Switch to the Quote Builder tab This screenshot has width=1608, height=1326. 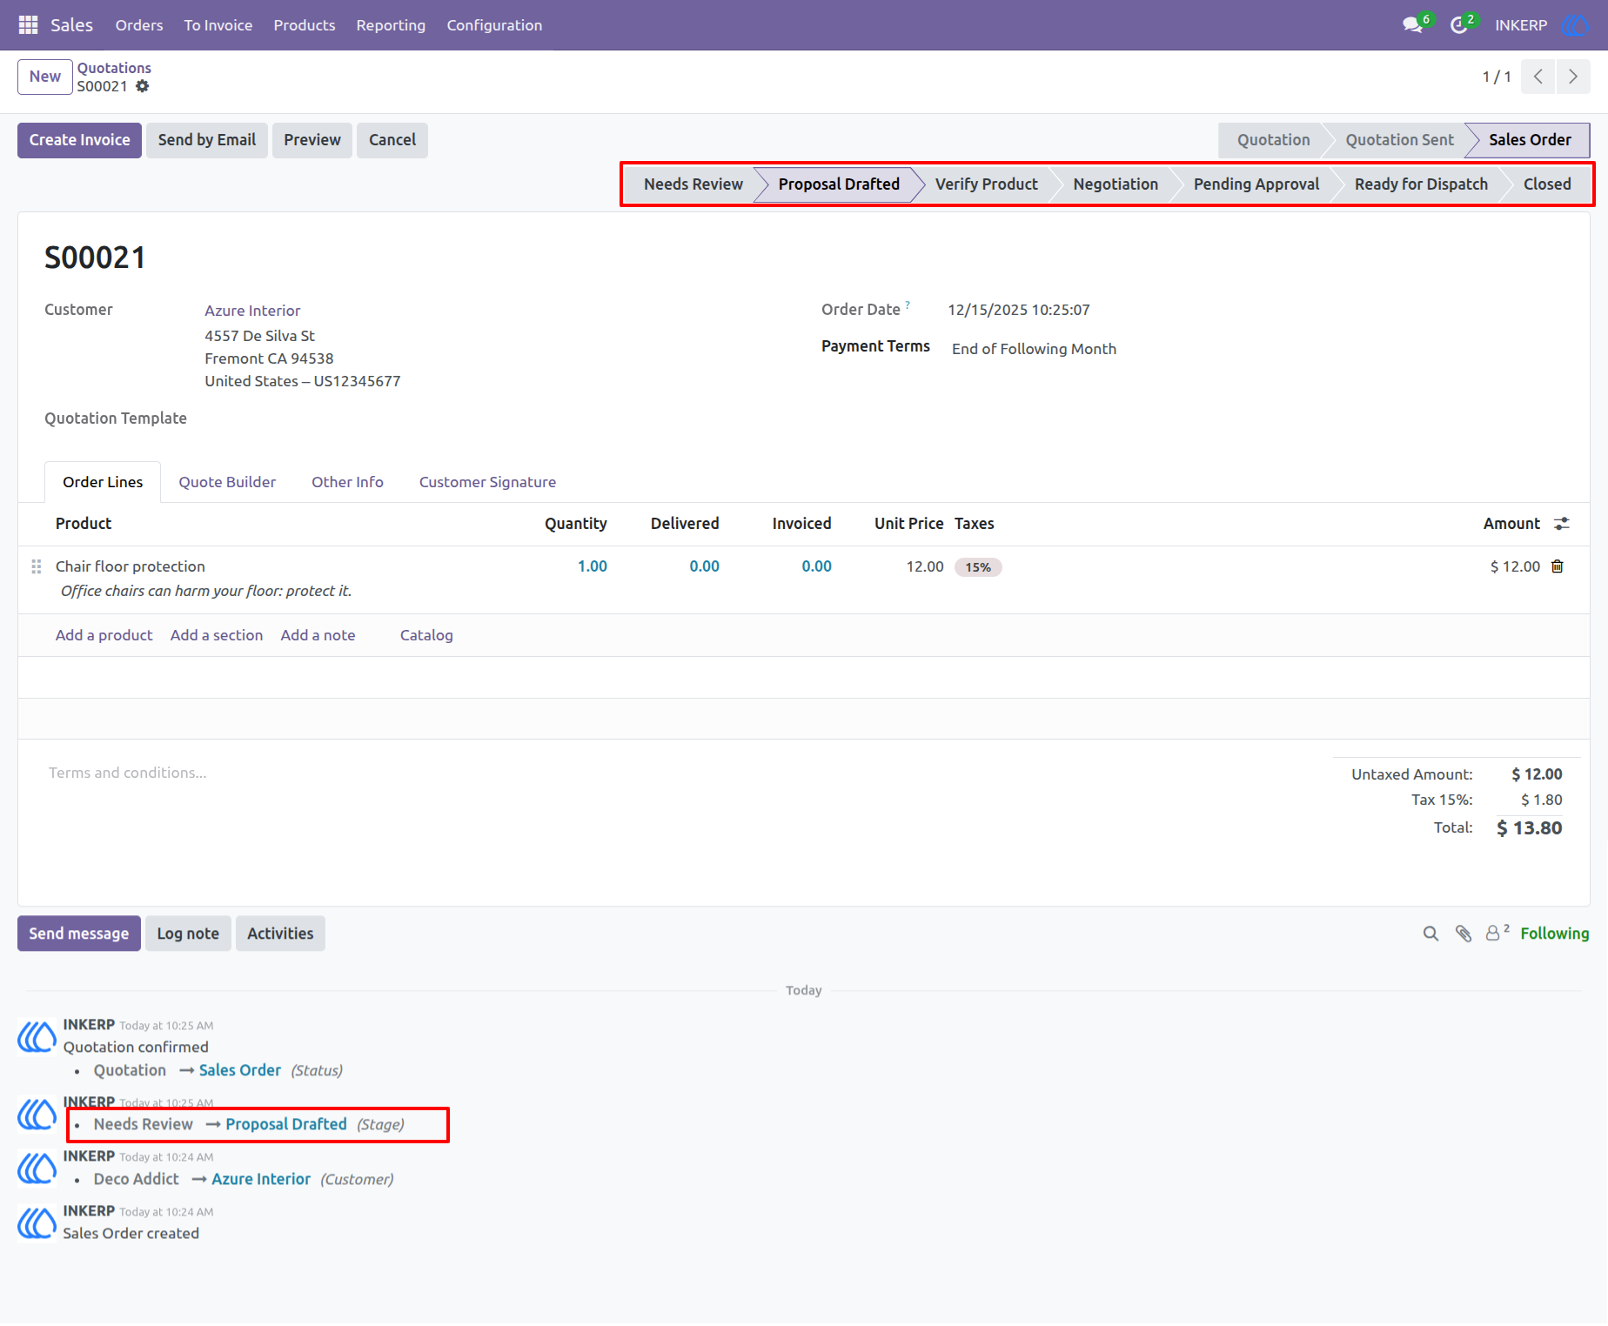tap(227, 482)
